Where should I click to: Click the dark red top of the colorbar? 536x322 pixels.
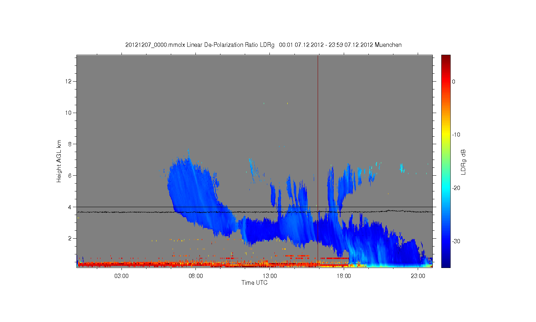point(446,58)
